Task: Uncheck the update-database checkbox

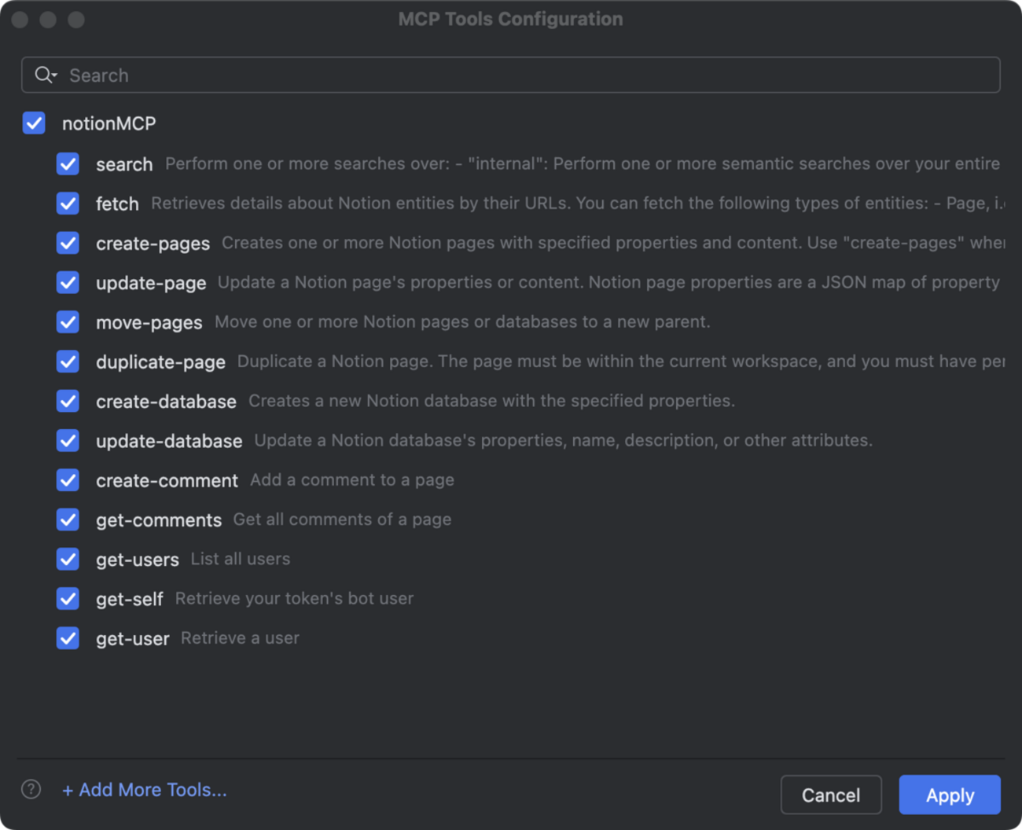Action: coord(68,440)
